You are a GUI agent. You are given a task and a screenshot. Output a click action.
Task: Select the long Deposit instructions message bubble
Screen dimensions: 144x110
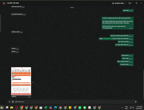pos(118,23)
